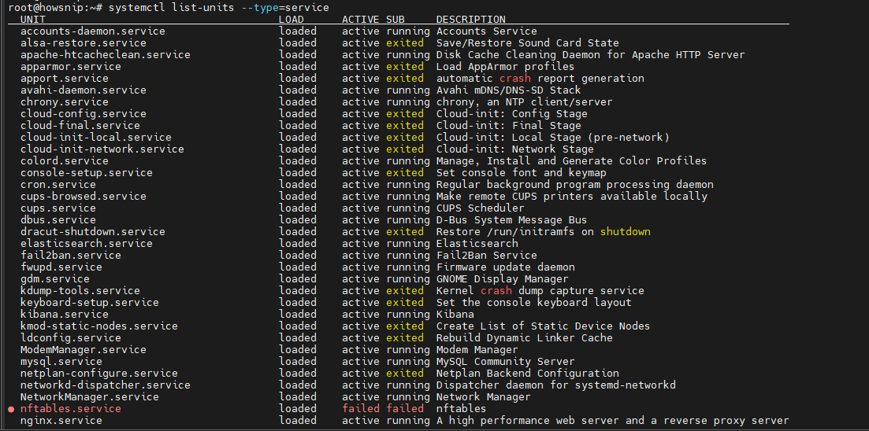Click 'Avahi mDNS/DNS-SD Stack' description
This screenshot has width=869, height=431.
click(509, 90)
